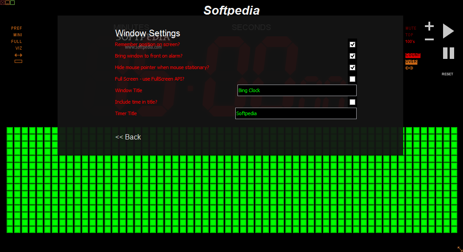Start the timer with the play button

point(448,31)
